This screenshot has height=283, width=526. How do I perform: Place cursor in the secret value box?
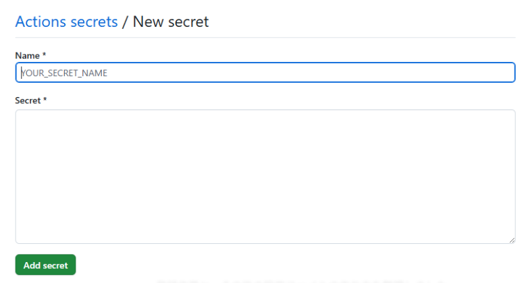point(265,176)
